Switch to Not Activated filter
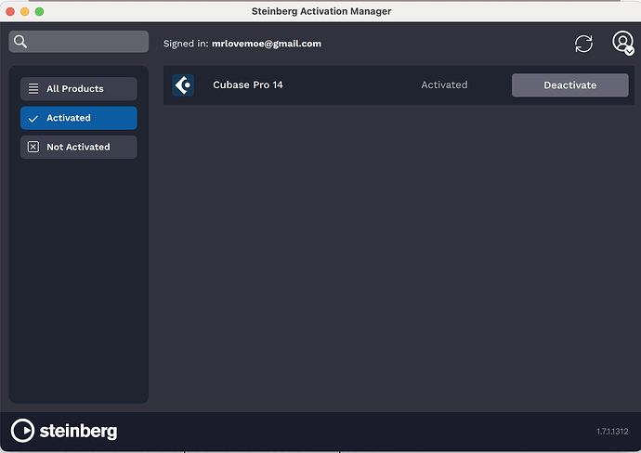The width and height of the screenshot is (641, 453). [78, 147]
